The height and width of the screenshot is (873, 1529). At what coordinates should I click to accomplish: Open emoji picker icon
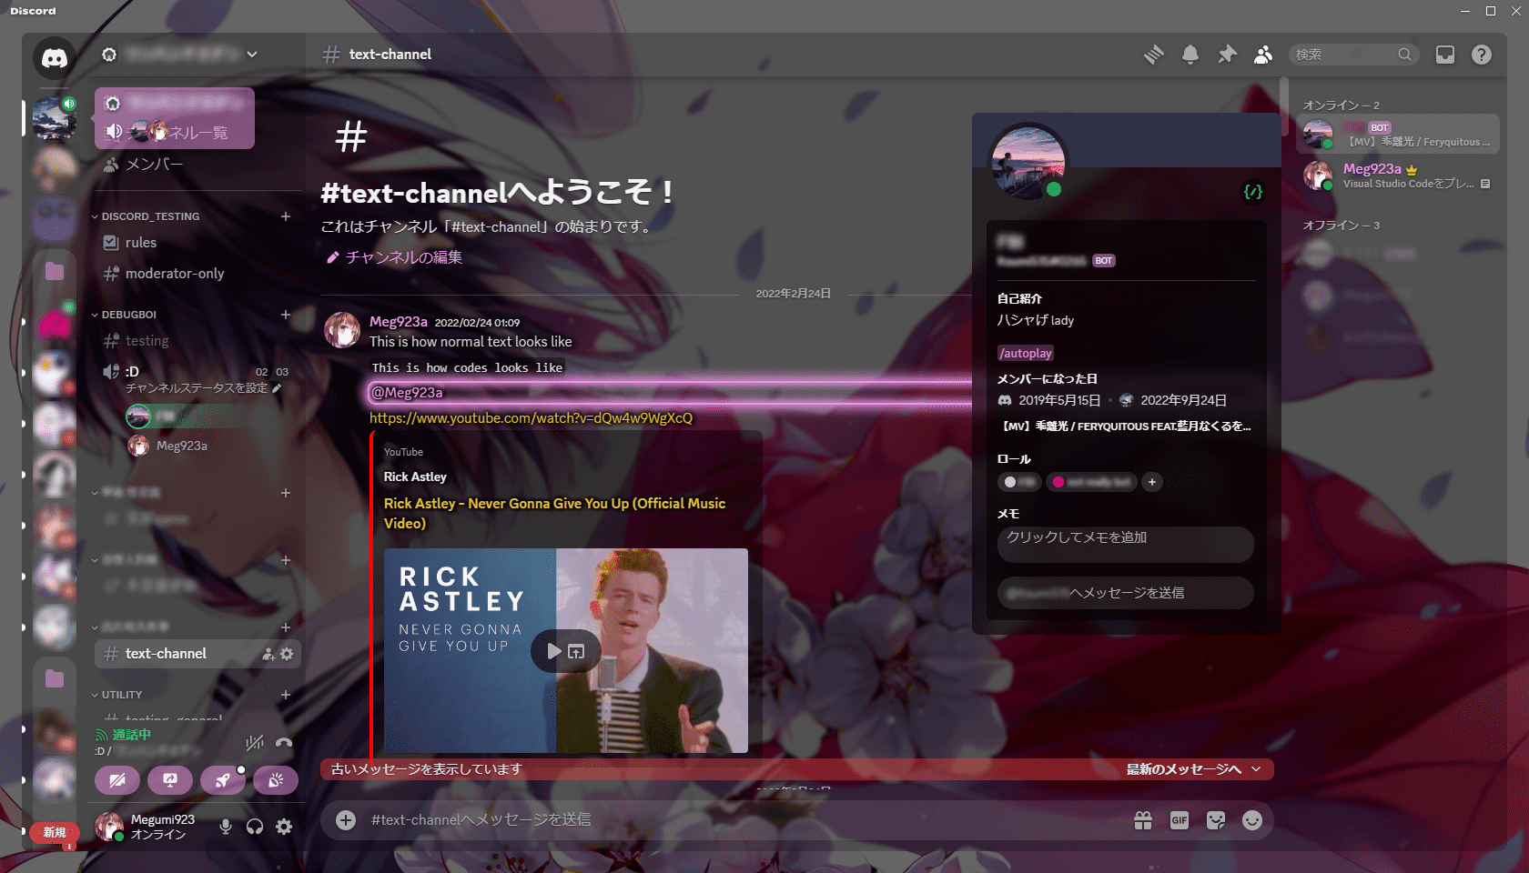click(x=1252, y=820)
